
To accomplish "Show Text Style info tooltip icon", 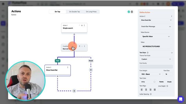I will [x=148, y=53].
